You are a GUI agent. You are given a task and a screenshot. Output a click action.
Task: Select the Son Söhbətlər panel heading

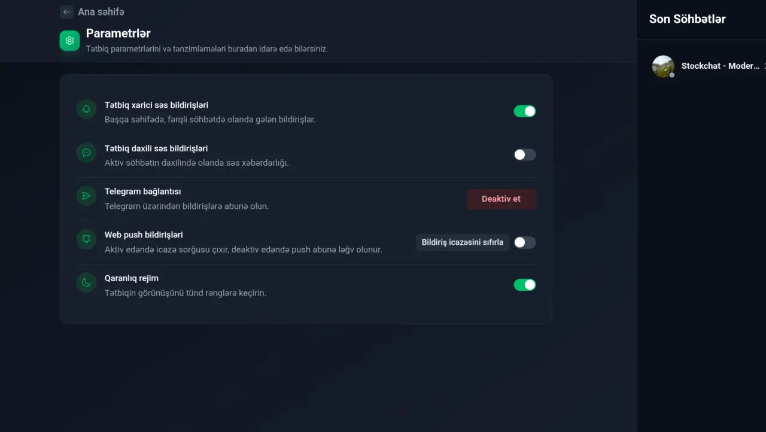688,19
